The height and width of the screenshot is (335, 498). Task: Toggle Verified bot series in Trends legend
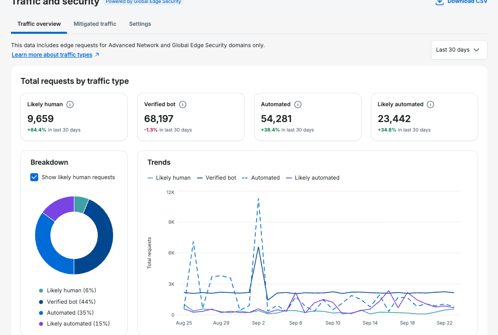216,178
